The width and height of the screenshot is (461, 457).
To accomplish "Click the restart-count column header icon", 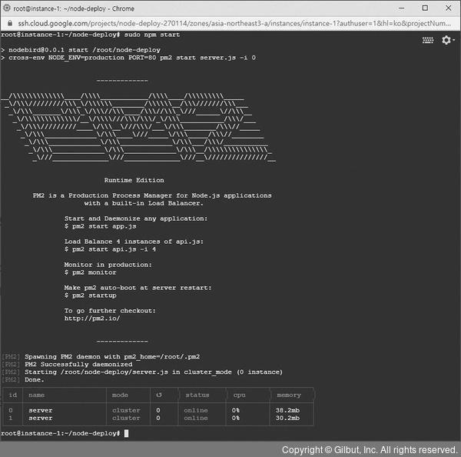I will tap(159, 395).
